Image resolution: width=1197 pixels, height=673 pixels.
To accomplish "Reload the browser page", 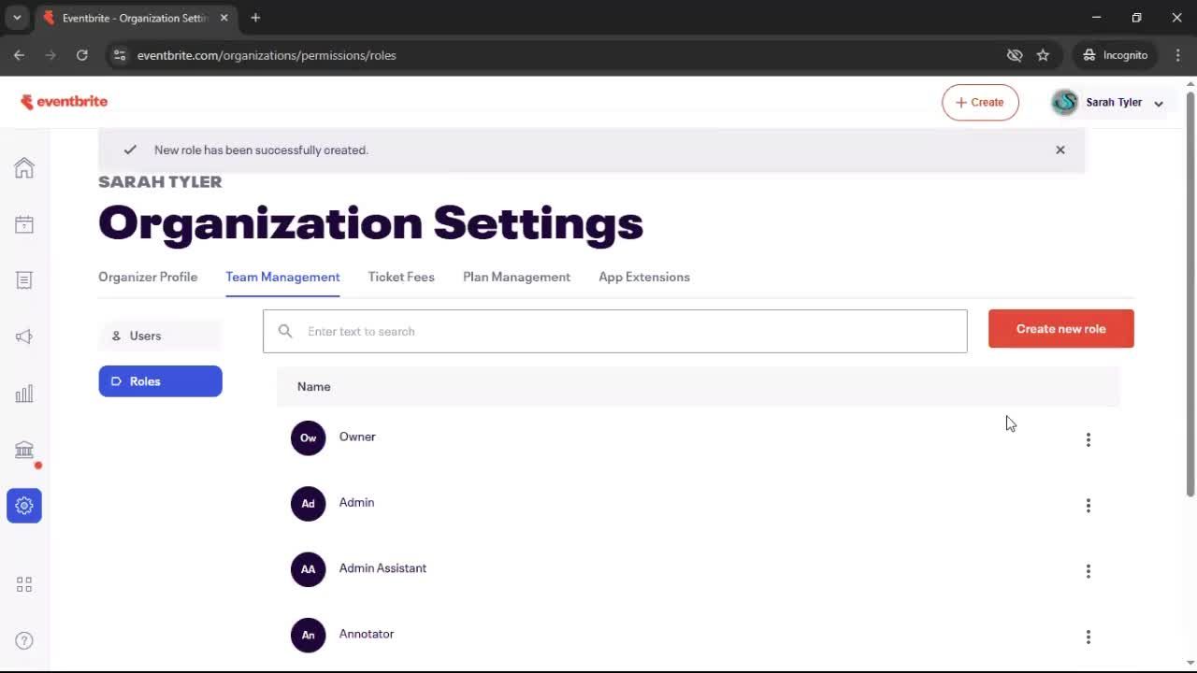I will point(82,55).
